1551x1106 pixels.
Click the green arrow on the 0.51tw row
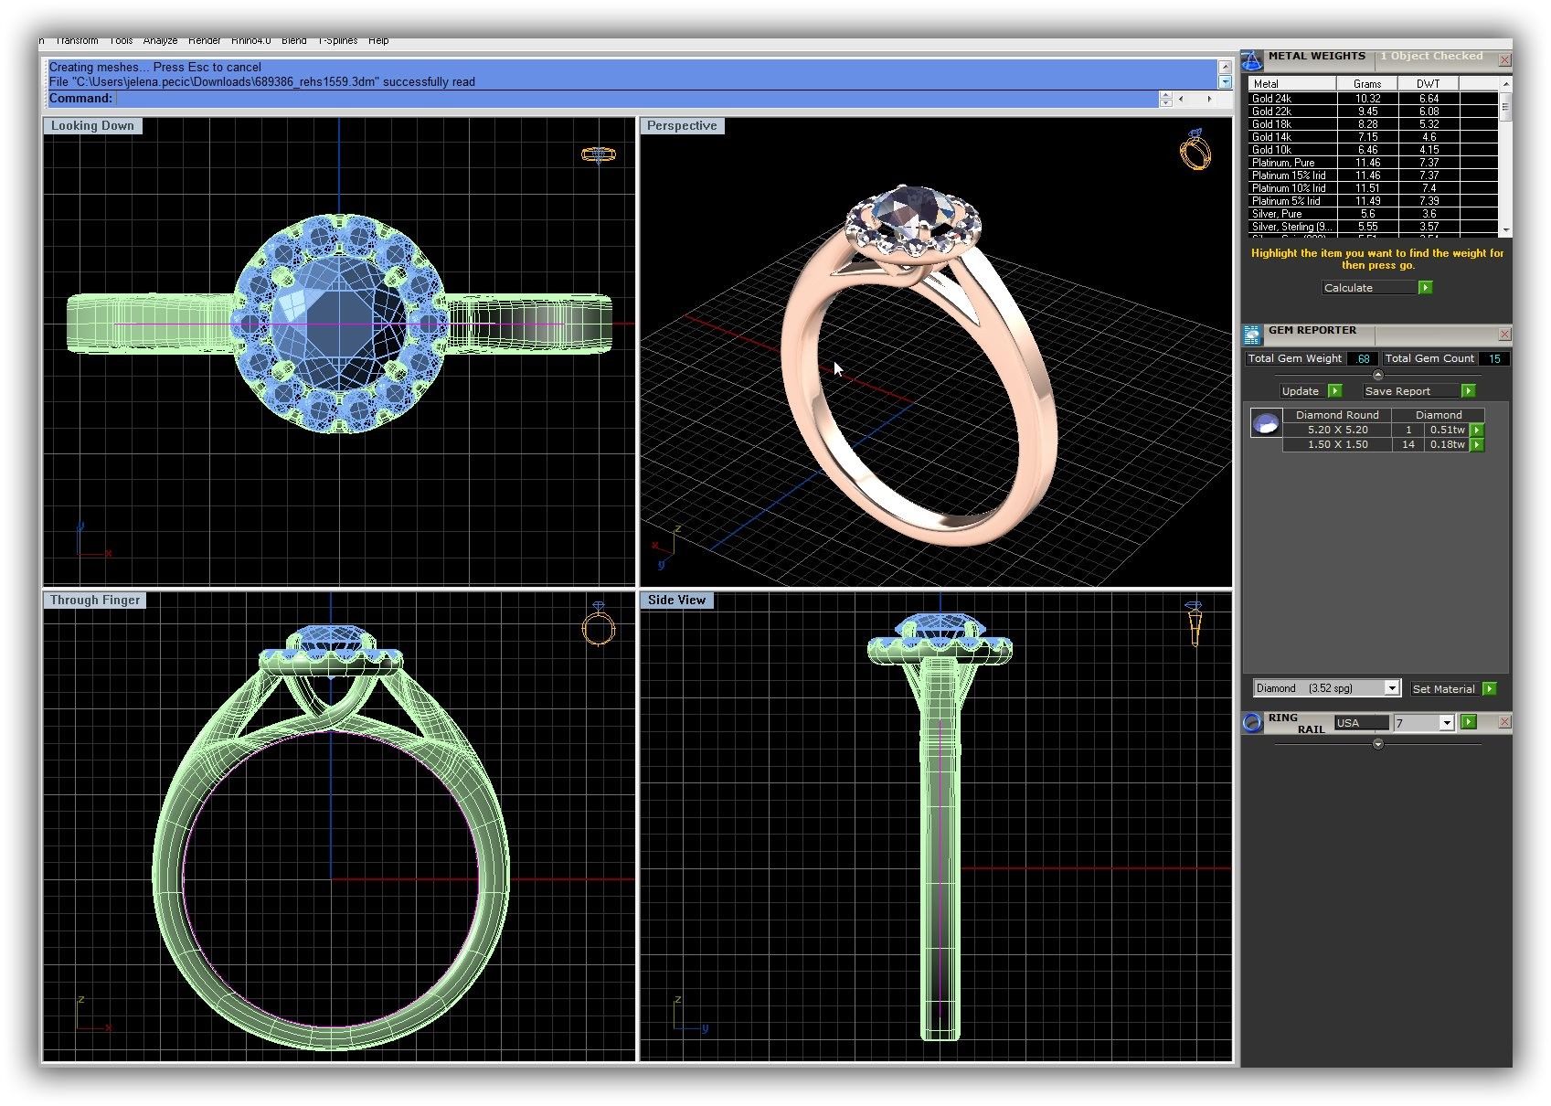[1477, 430]
